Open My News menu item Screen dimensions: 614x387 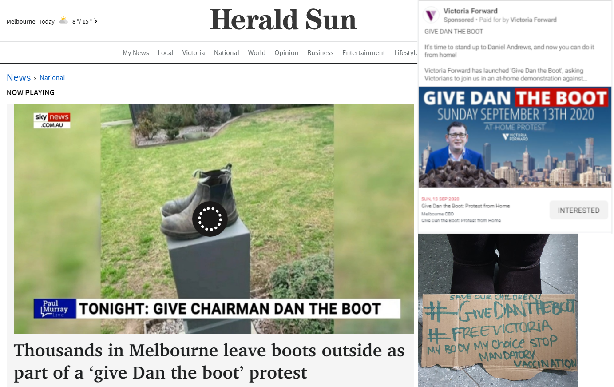click(x=136, y=53)
